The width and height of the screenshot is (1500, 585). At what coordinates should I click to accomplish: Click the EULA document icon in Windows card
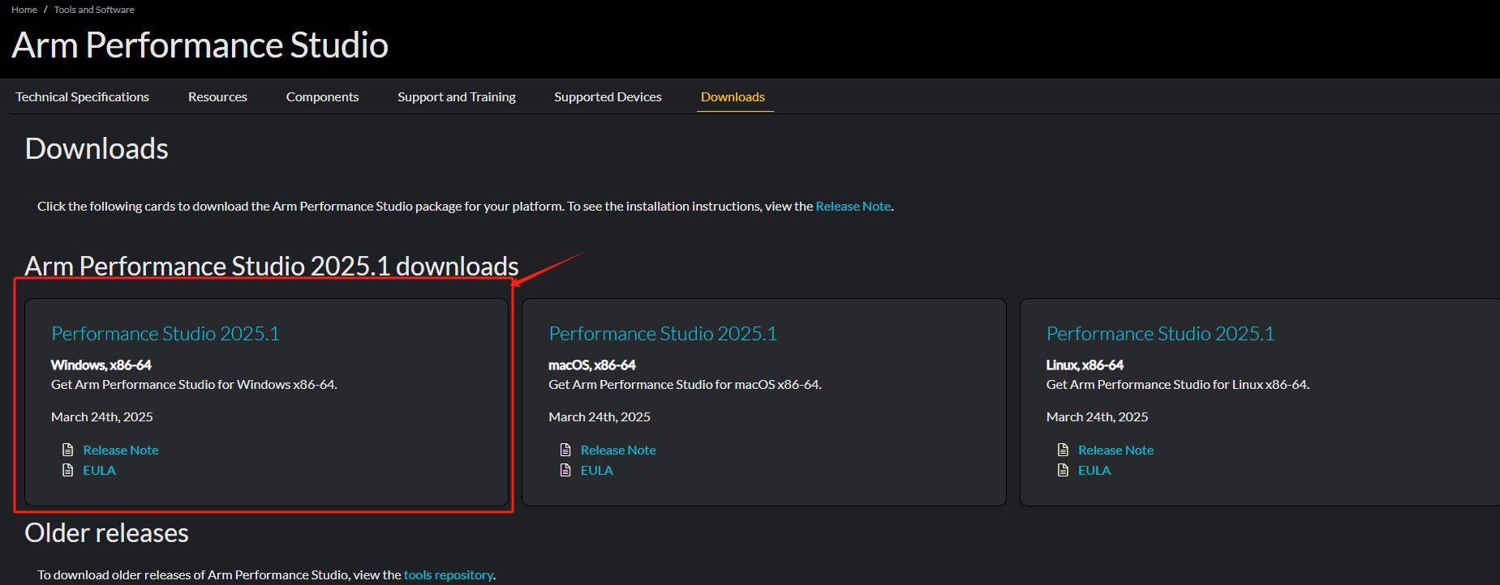pyautogui.click(x=68, y=470)
